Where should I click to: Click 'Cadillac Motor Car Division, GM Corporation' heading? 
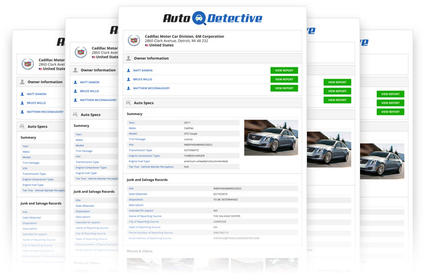184,37
